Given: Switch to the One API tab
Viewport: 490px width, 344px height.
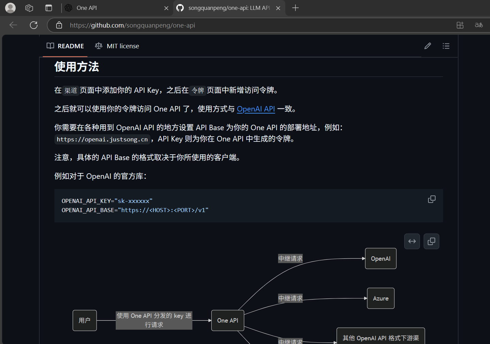Looking at the screenshot, I should [116, 8].
